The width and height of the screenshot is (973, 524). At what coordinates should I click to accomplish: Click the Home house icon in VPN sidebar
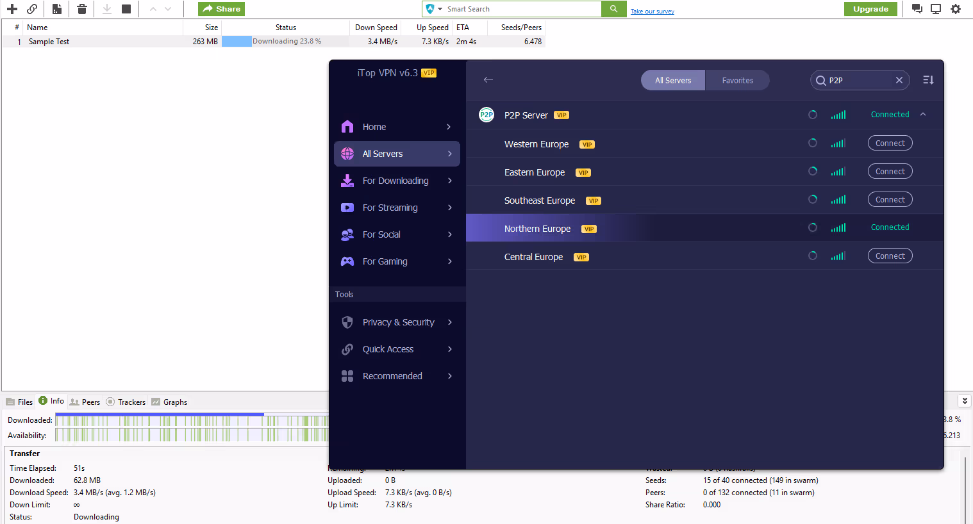point(347,126)
